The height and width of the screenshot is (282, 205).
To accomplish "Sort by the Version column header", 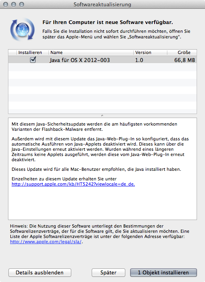I will pyautogui.click(x=150, y=52).
